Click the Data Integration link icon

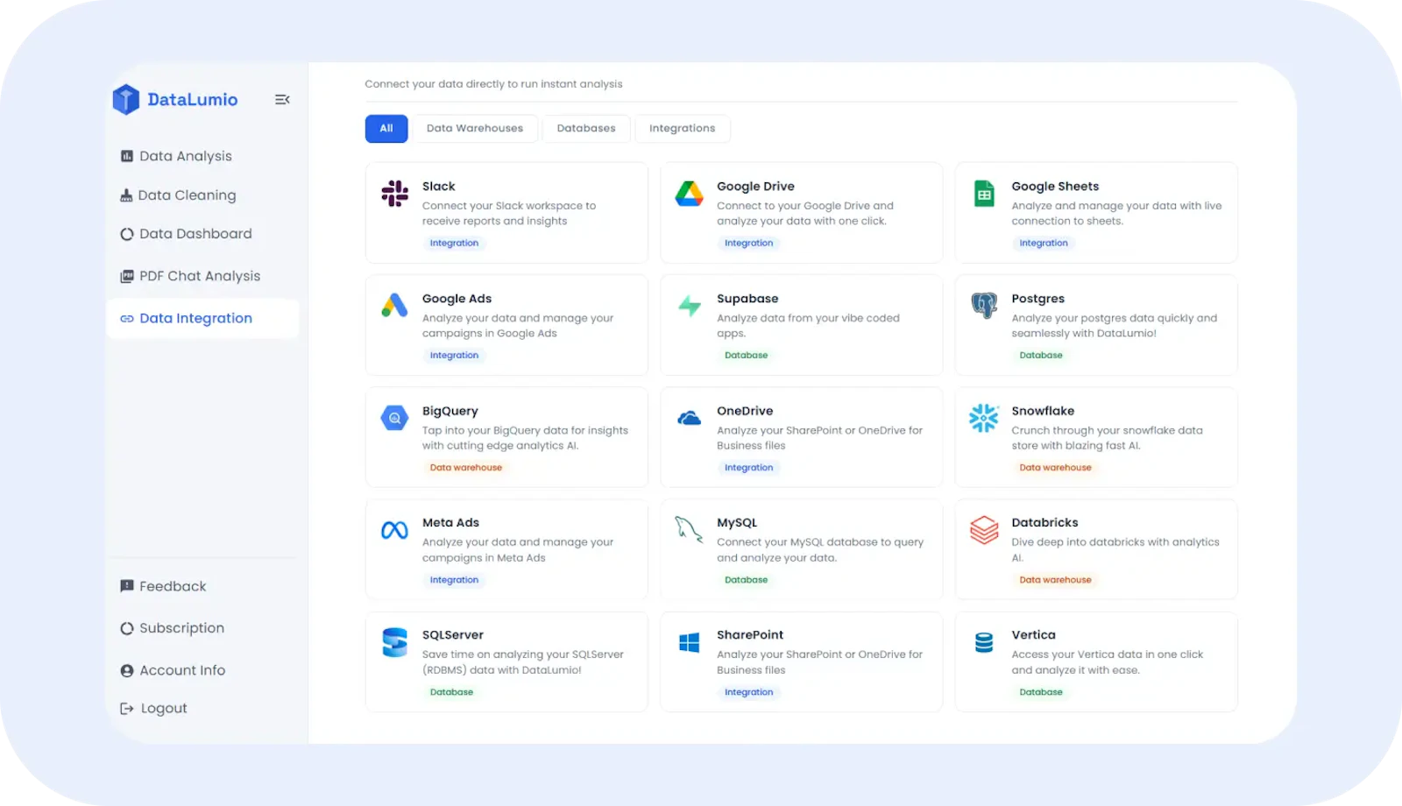click(127, 319)
